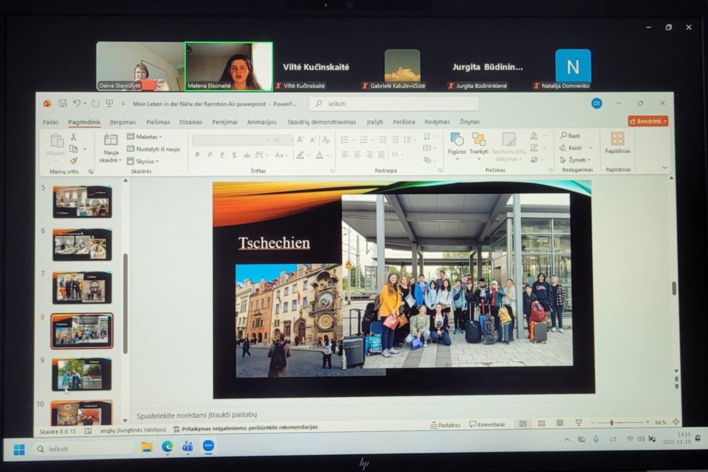
Task: Switch to the Animacijos tab
Action: pos(261,122)
